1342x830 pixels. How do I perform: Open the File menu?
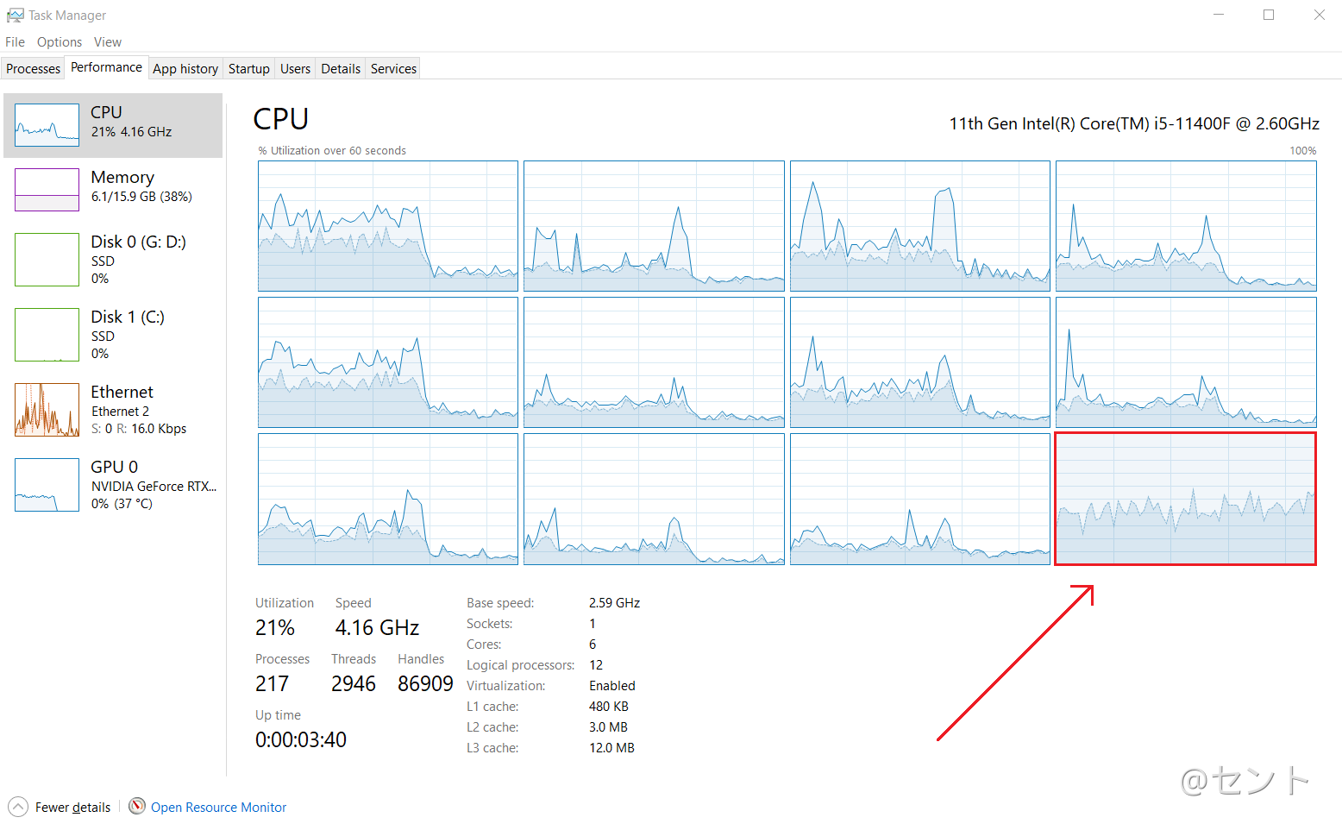click(x=15, y=42)
